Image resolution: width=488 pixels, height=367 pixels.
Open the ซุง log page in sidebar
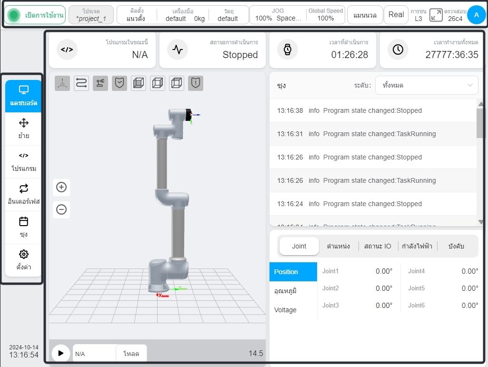[x=23, y=227]
